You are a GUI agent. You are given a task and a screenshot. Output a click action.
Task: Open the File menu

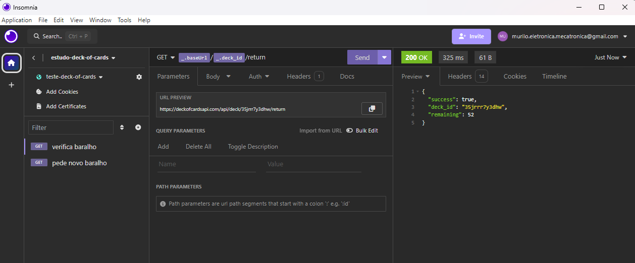pyautogui.click(x=43, y=20)
